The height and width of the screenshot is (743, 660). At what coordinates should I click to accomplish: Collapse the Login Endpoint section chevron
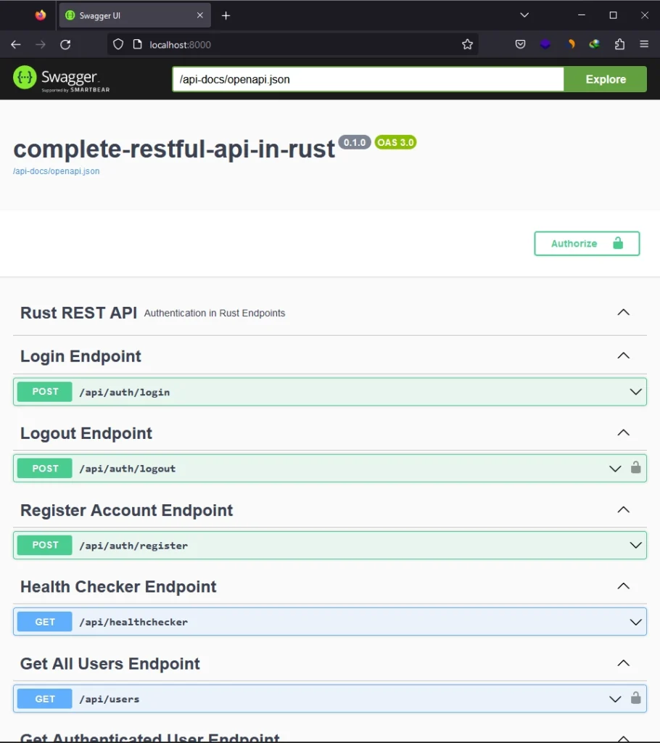[623, 356]
